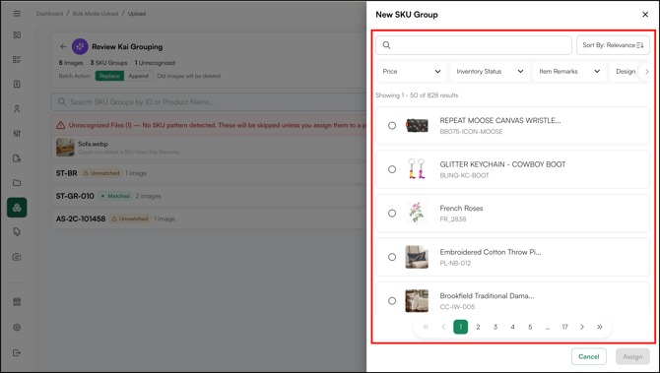Go to Dashboard breadcrumb
The image size is (660, 373).
(x=49, y=14)
